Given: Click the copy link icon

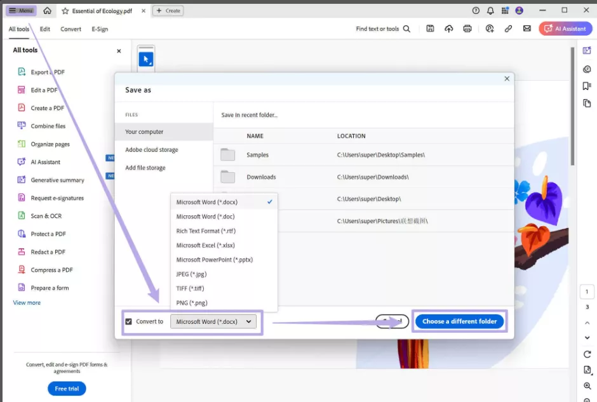Looking at the screenshot, I should pos(508,29).
